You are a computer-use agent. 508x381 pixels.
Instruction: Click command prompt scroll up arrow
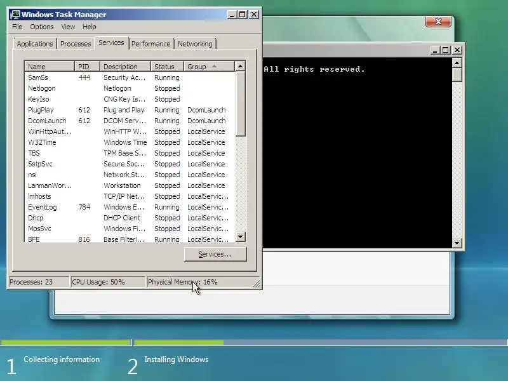[x=457, y=62]
